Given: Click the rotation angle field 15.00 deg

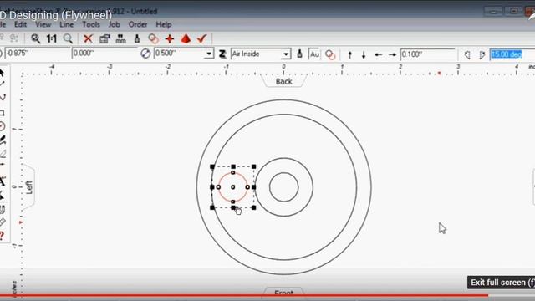Looking at the screenshot, I should point(512,54).
